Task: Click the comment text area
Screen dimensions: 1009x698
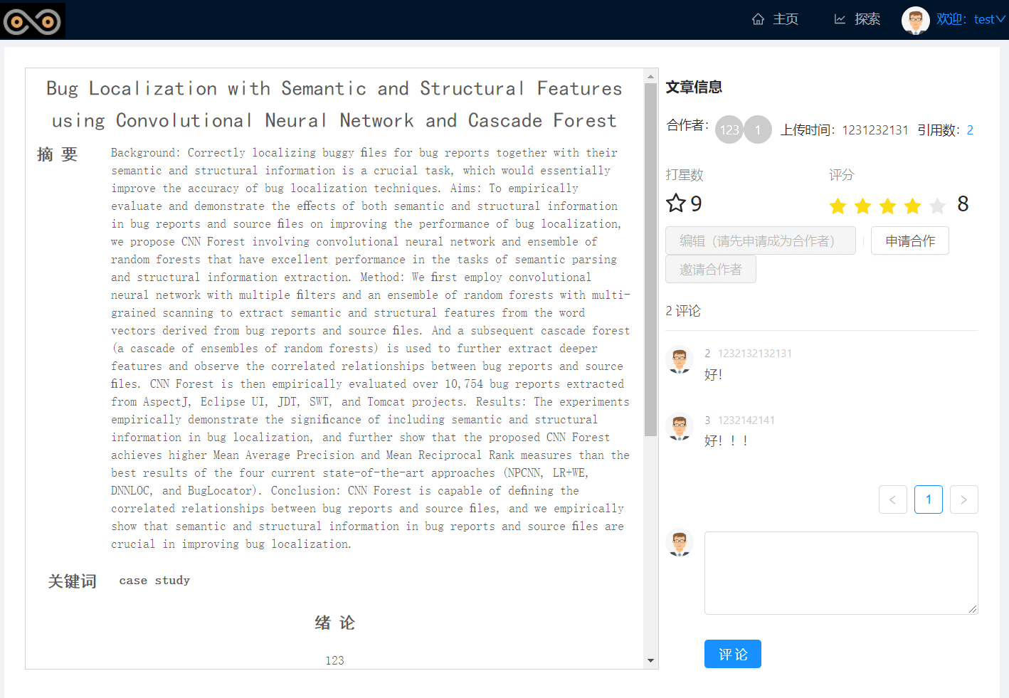Action: (841, 573)
